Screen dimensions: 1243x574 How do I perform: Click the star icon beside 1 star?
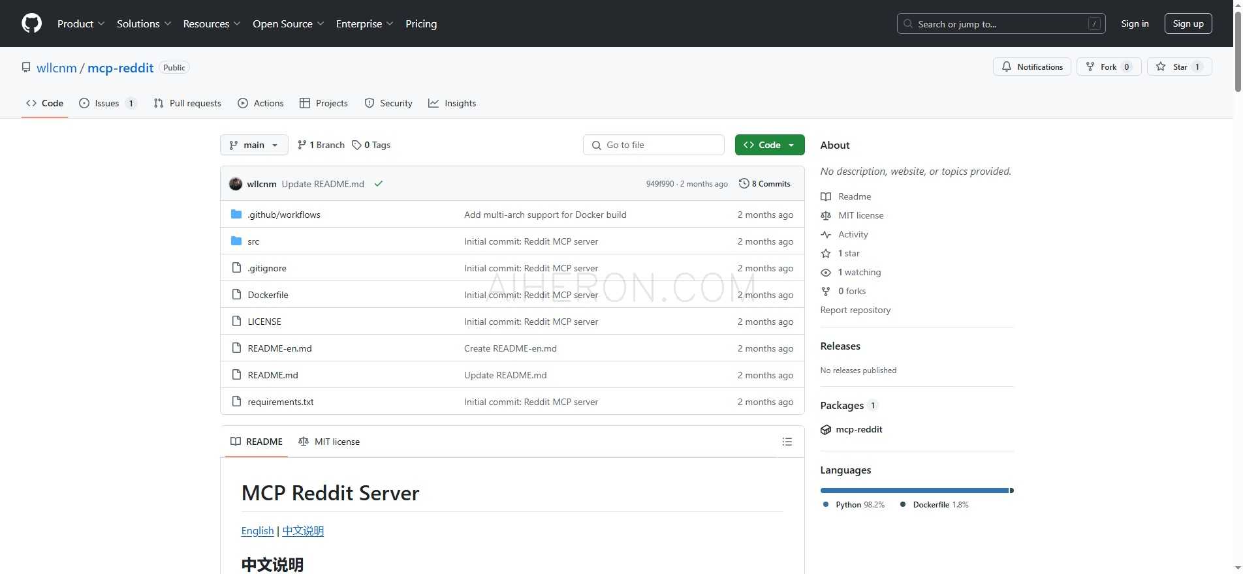point(826,253)
